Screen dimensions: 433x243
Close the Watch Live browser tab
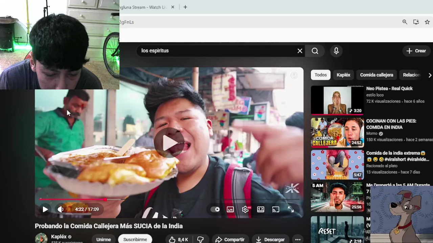coord(173,7)
